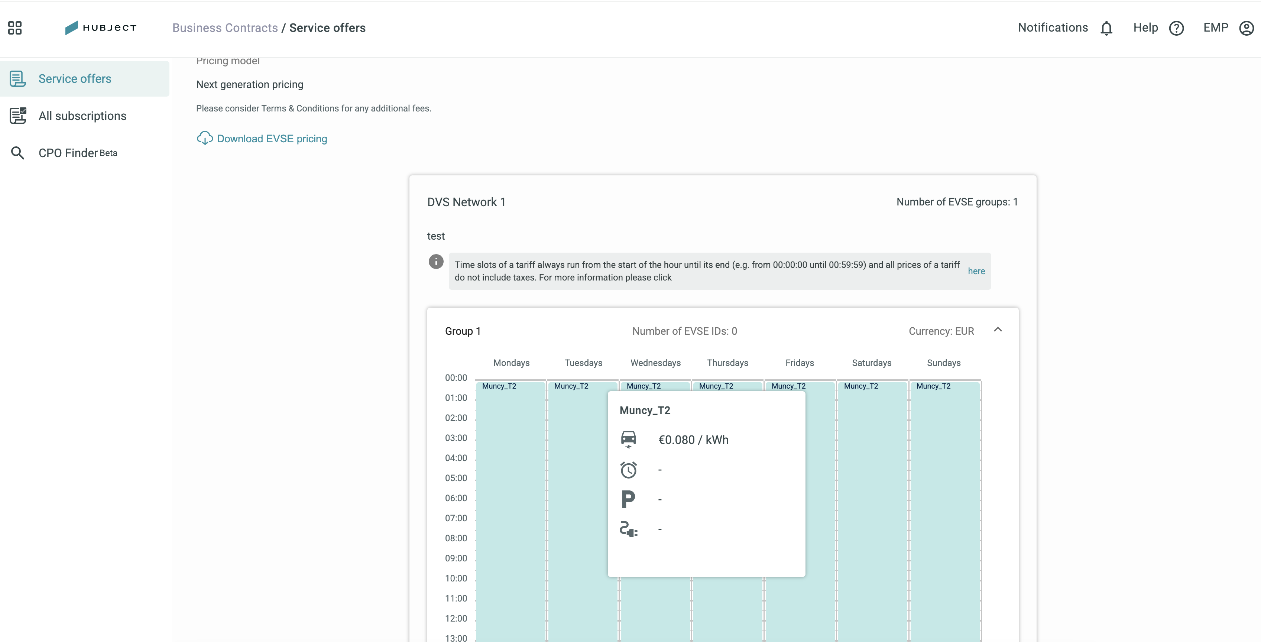The image size is (1261, 642).
Task: Click the Group 1 heading
Action: click(463, 331)
